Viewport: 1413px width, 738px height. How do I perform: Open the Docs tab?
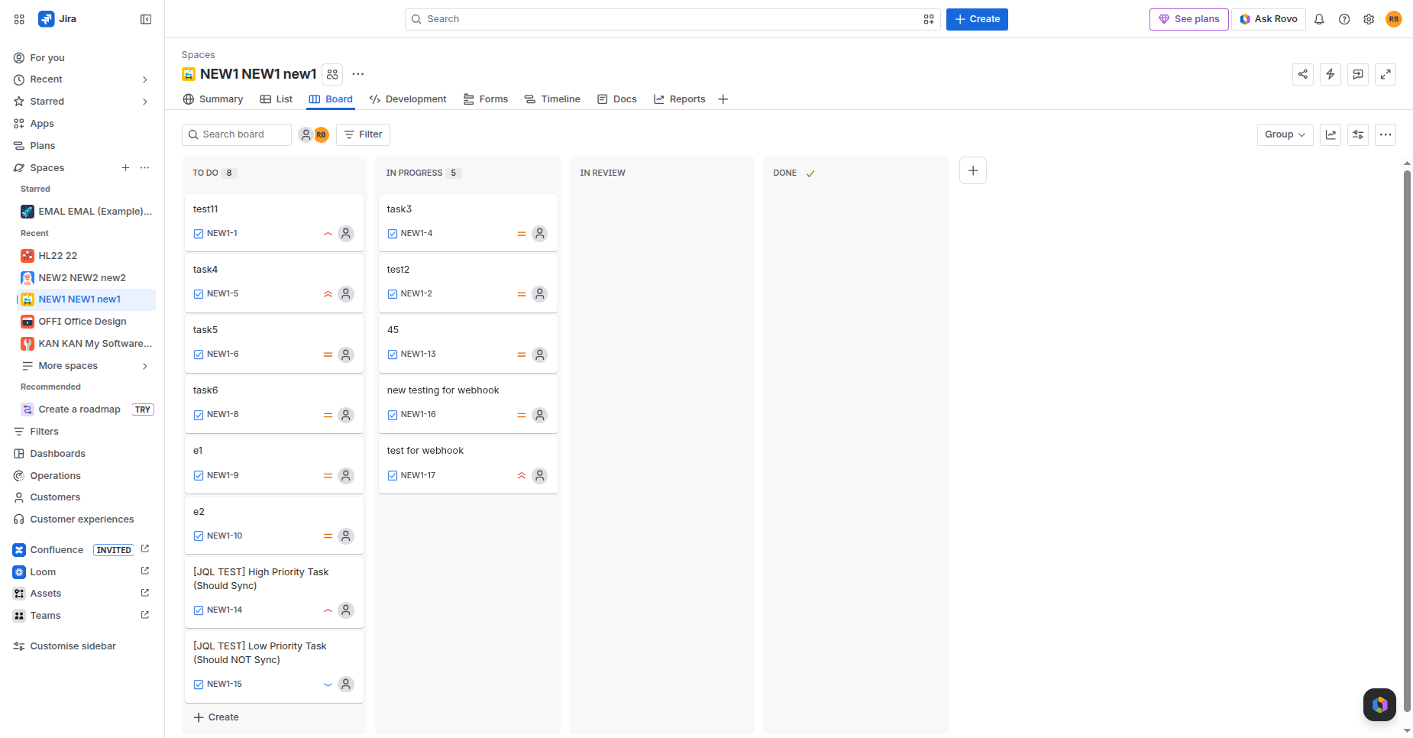coord(617,99)
